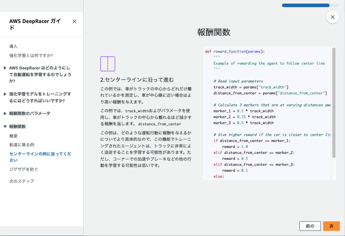Screen dimensions: 345x236
Task: Click the 2.センターラインに沿って進む heading
Action: point(137,80)
